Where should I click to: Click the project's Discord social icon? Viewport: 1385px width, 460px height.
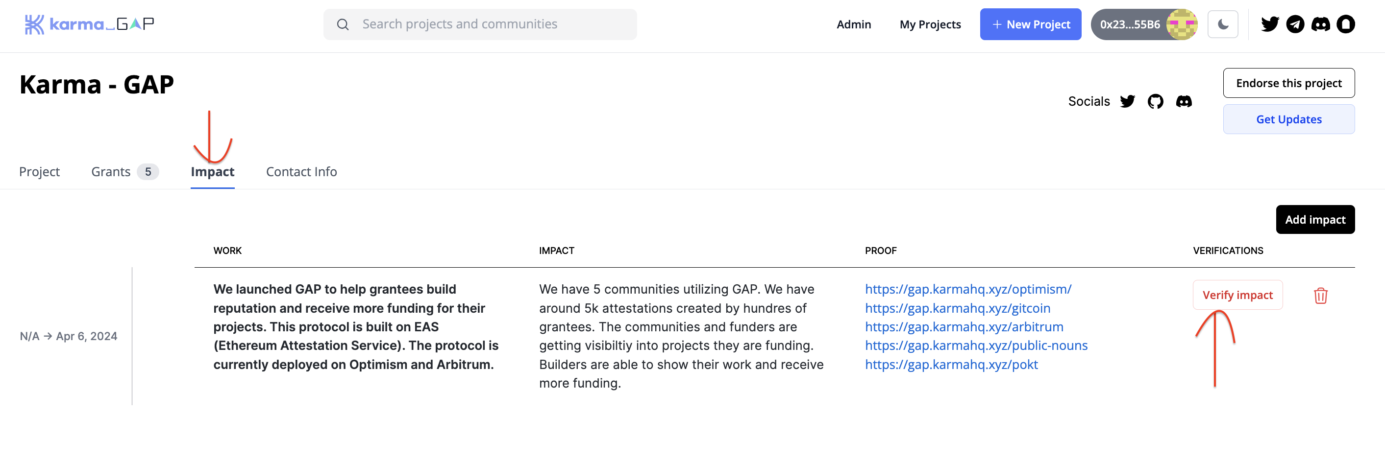(1184, 101)
